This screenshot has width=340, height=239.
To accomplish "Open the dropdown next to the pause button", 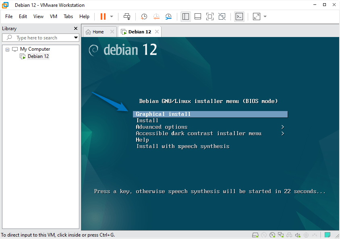I will click(x=111, y=17).
